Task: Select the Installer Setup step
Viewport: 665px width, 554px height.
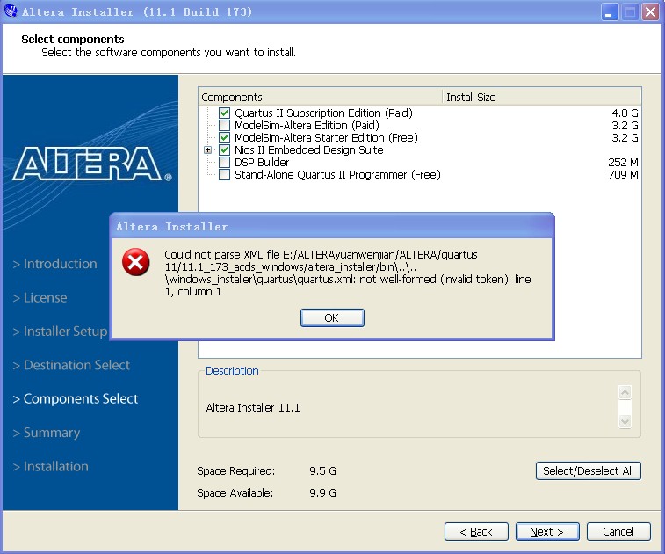Action: 60,332
